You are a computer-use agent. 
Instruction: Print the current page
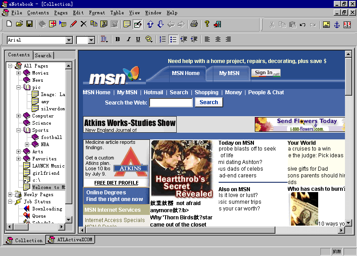click(x=194, y=24)
